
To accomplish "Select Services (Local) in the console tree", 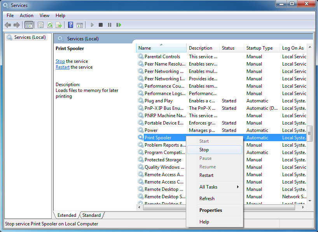I will 30,38.
